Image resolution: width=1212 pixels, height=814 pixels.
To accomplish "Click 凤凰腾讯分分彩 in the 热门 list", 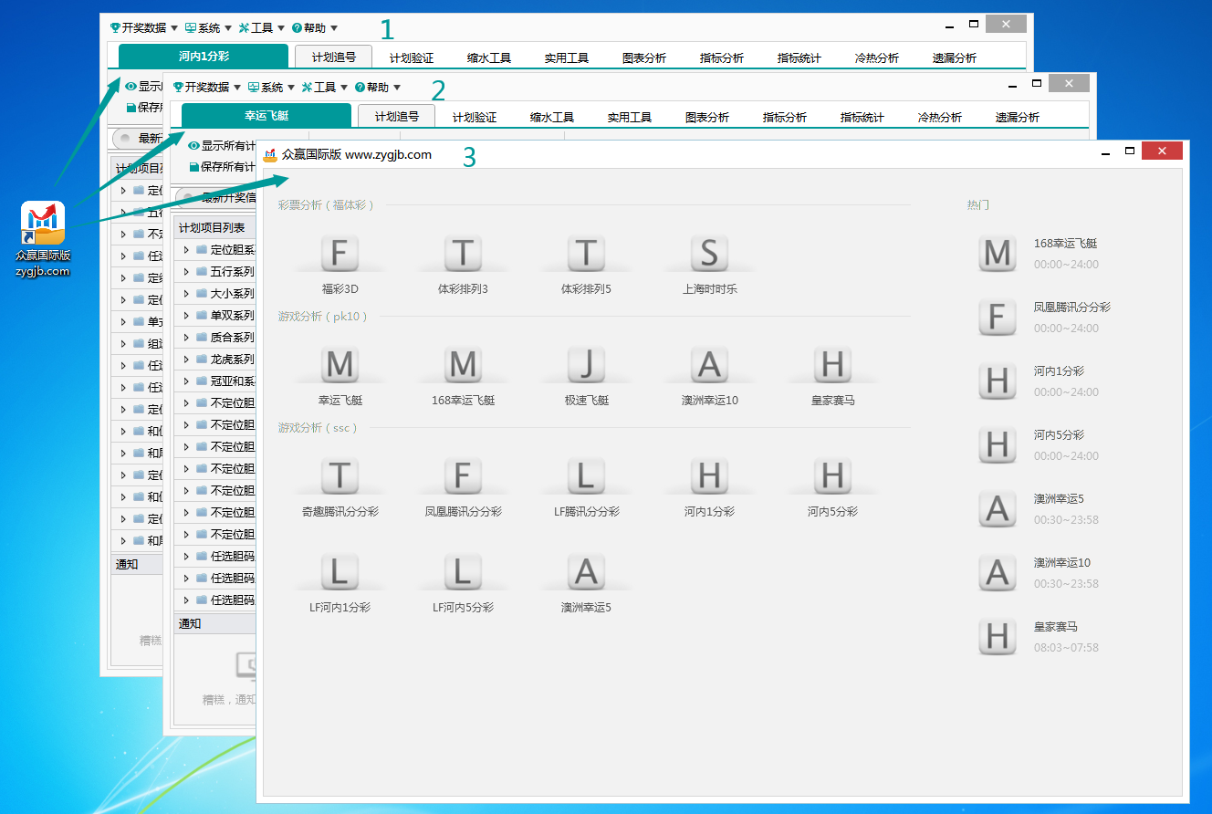I will pos(1071,308).
